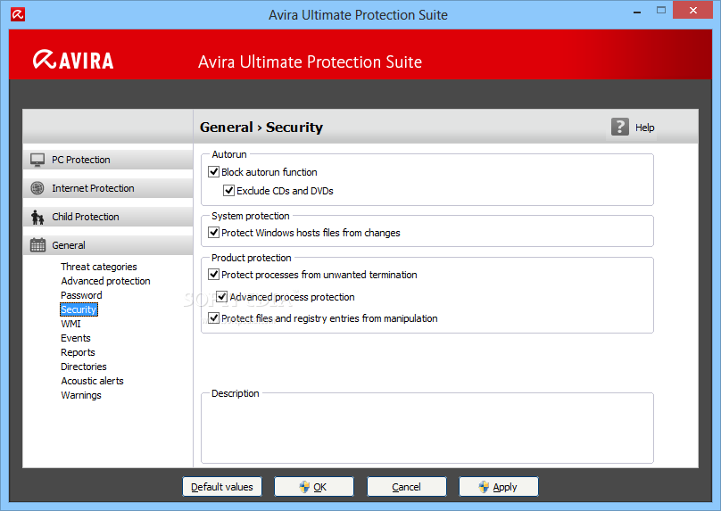Uncheck Protect files and registry entries from manipulation
Viewport: 721px width, 511px height.
pyautogui.click(x=214, y=318)
